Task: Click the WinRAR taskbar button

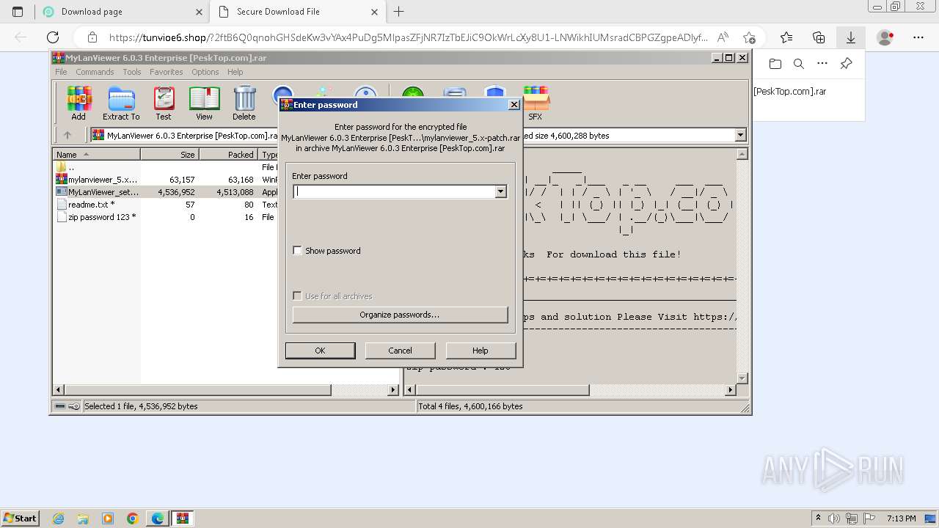Action: (x=183, y=518)
